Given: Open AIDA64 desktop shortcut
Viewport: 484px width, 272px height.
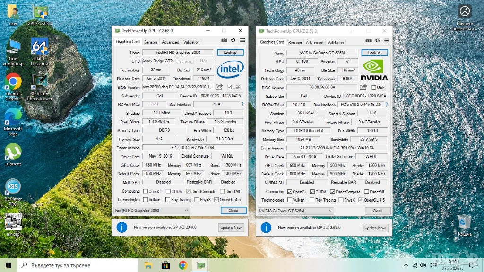Looking at the screenshot, I should point(39,48).
